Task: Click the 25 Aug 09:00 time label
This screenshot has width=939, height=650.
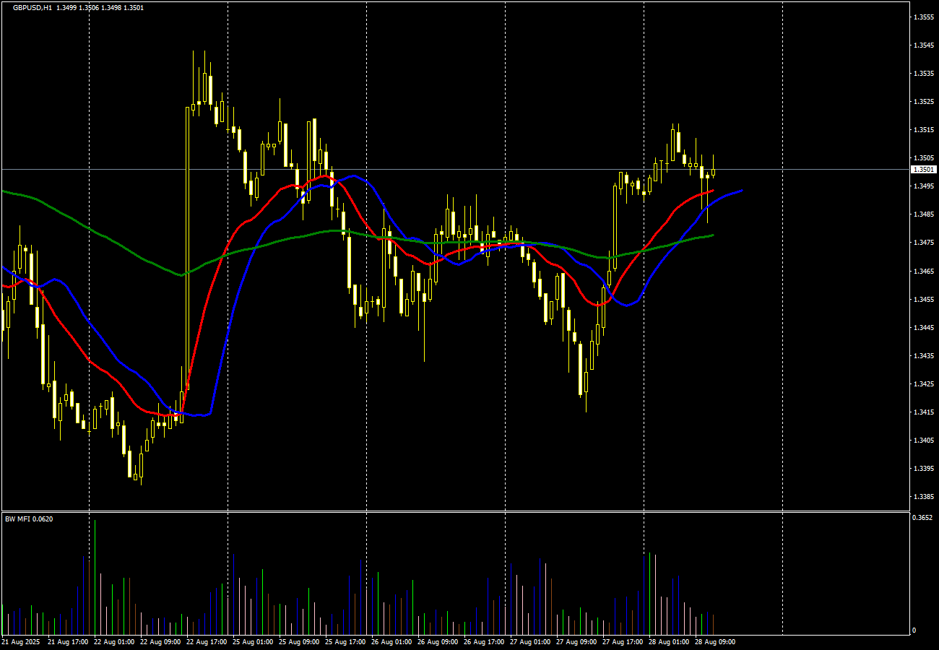Action: pyautogui.click(x=299, y=641)
